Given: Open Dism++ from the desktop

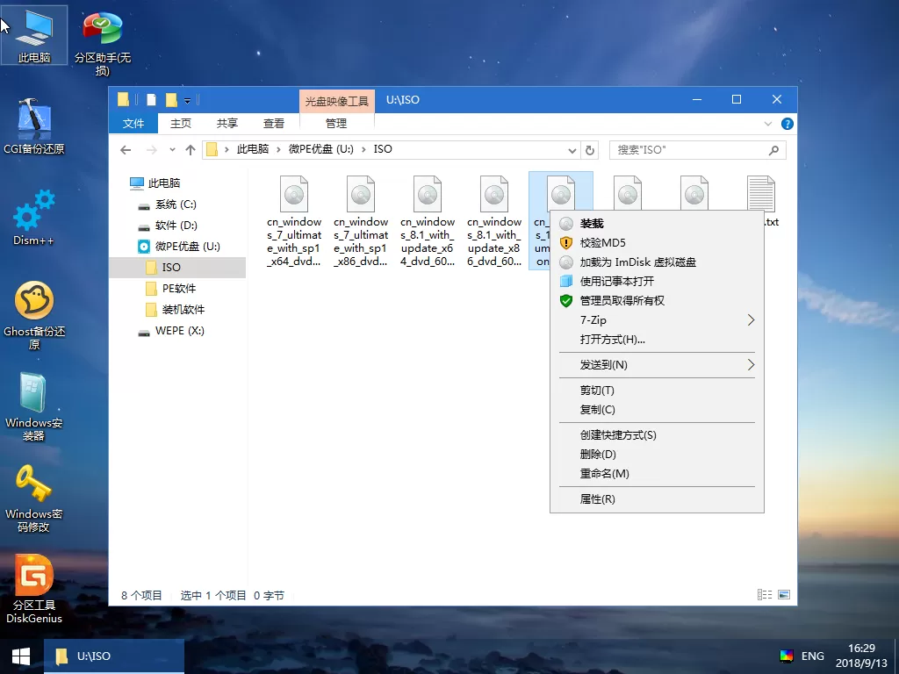Looking at the screenshot, I should (33, 217).
